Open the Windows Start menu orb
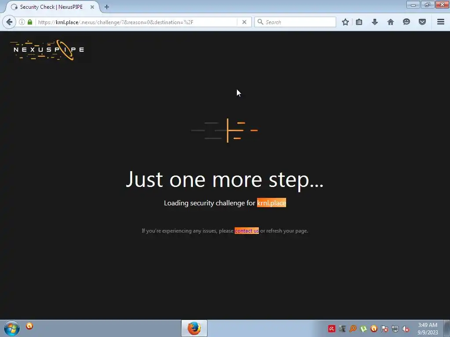Image resolution: width=450 pixels, height=337 pixels. 12,328
